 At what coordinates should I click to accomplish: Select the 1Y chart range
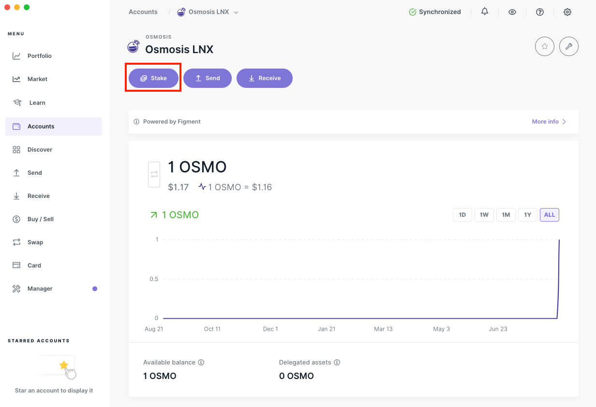[528, 215]
